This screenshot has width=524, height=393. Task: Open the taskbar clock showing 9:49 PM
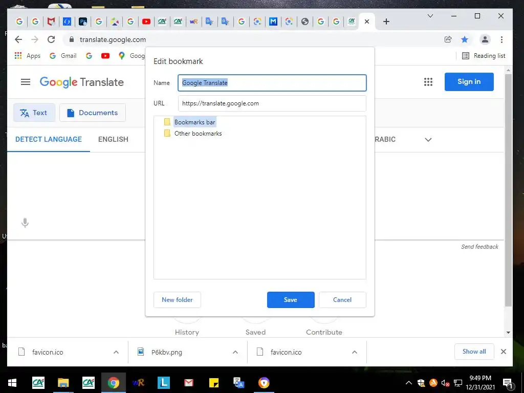pos(481,383)
